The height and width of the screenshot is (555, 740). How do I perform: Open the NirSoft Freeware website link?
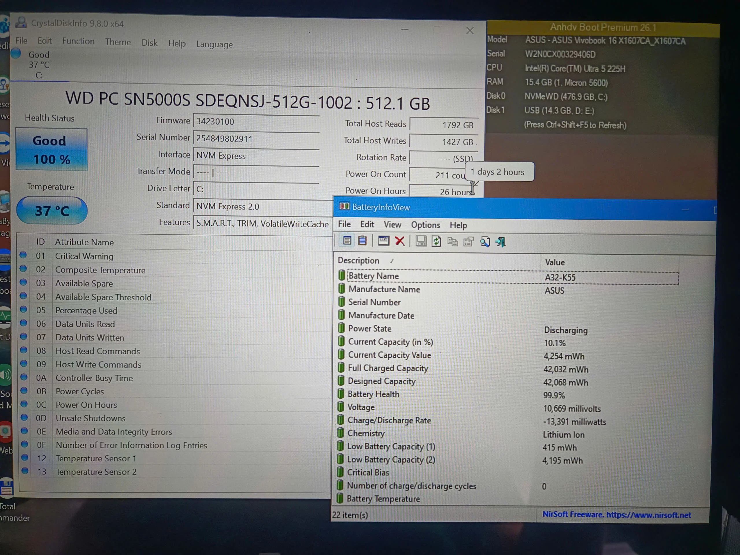(x=616, y=515)
